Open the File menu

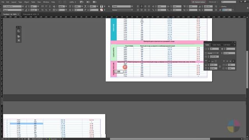pyautogui.click(x=3, y=2)
